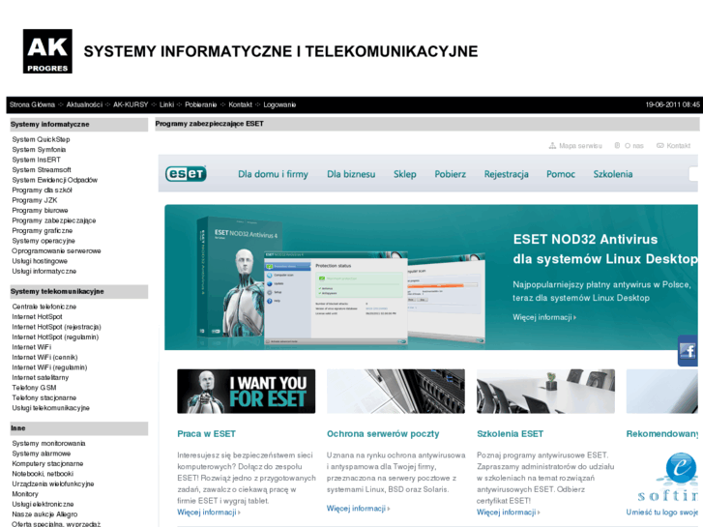Select the Pomoc tab
The height and width of the screenshot is (527, 703).
point(561,174)
